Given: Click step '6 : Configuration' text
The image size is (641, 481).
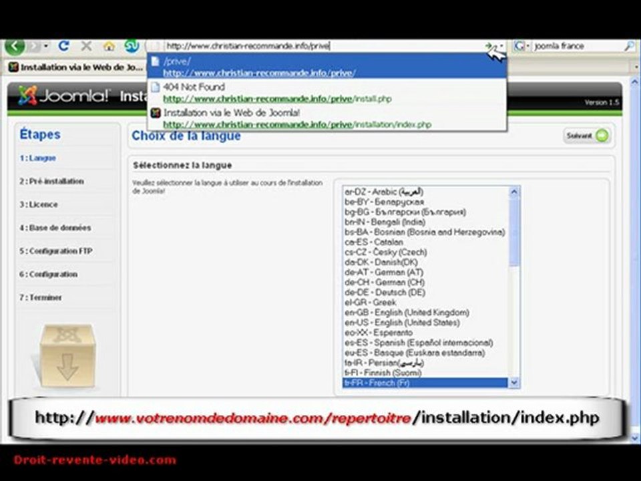Looking at the screenshot, I should (x=48, y=274).
